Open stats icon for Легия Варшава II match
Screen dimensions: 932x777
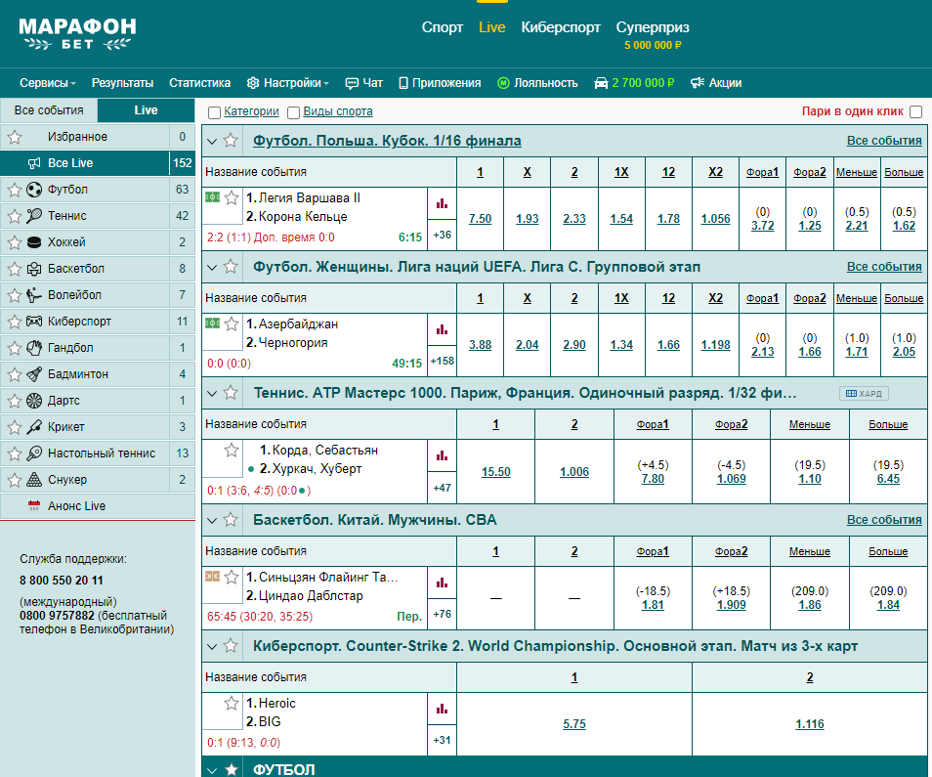[442, 204]
